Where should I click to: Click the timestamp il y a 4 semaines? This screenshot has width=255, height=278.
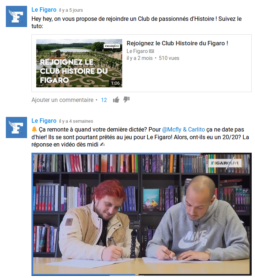coord(76,121)
